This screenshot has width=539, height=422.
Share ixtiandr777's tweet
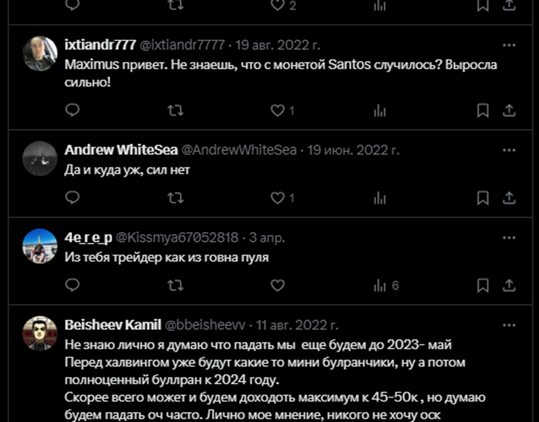tap(509, 110)
